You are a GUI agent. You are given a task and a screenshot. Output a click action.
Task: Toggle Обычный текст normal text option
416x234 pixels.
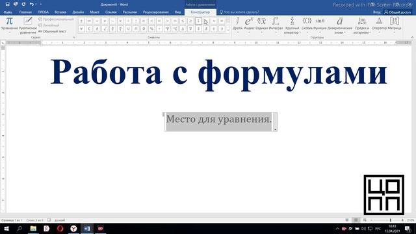click(52, 31)
